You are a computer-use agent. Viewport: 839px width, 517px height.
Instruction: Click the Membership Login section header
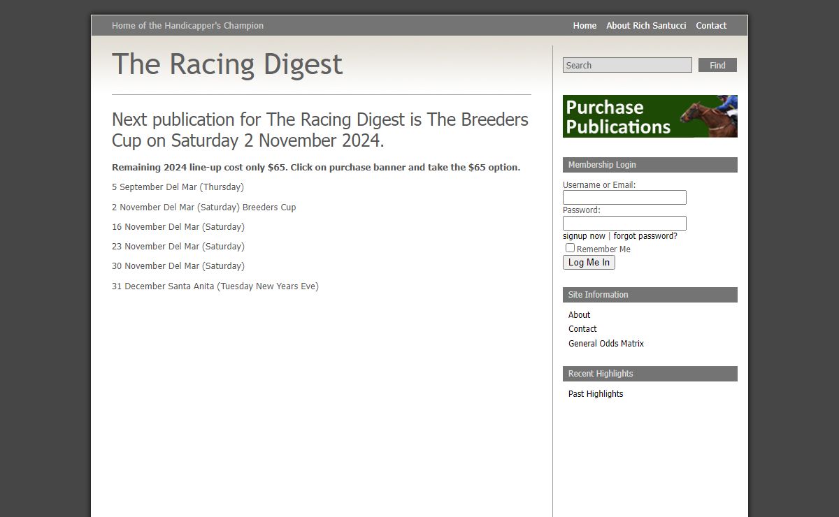coord(650,165)
